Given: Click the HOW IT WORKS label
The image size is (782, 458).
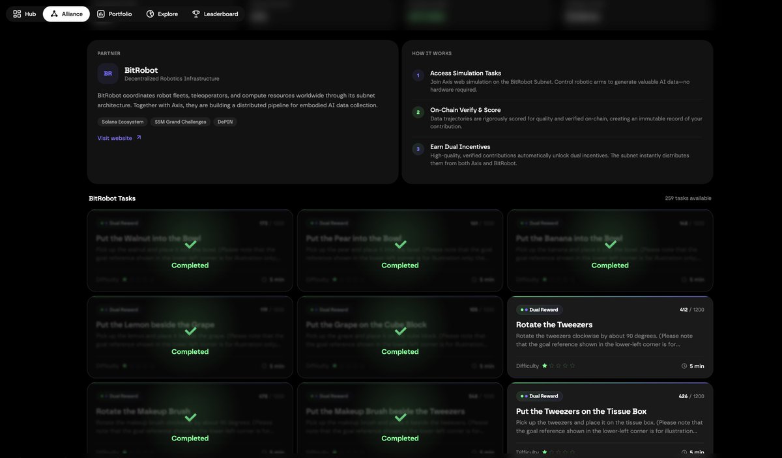Looking at the screenshot, I should click(432, 53).
